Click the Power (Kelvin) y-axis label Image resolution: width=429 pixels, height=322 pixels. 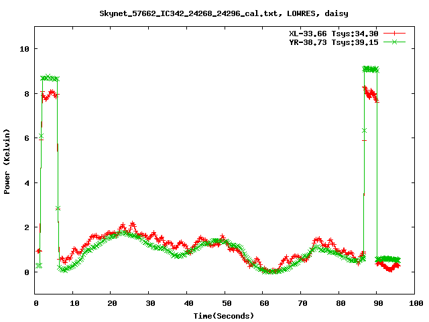[x=7, y=162]
